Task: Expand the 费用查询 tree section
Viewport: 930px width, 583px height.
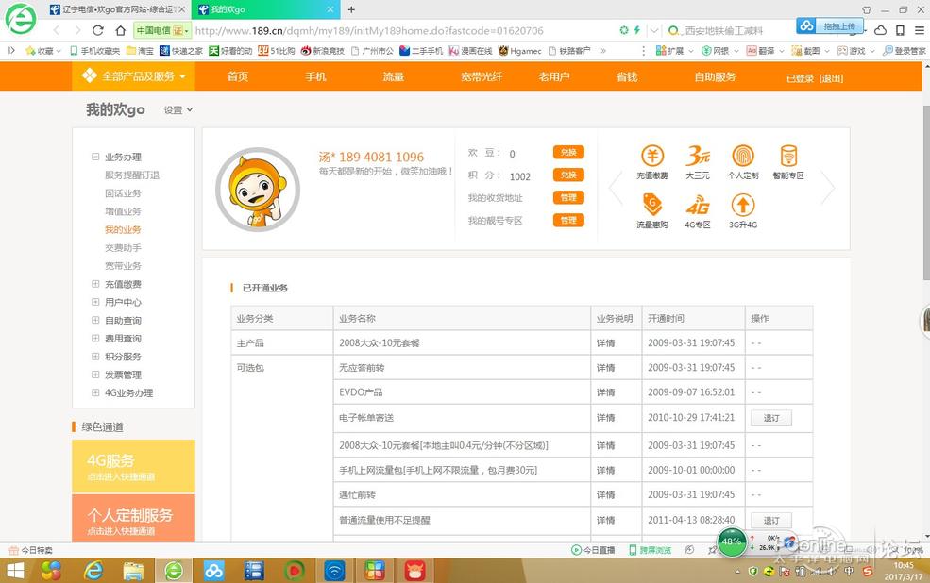Action: pos(95,339)
